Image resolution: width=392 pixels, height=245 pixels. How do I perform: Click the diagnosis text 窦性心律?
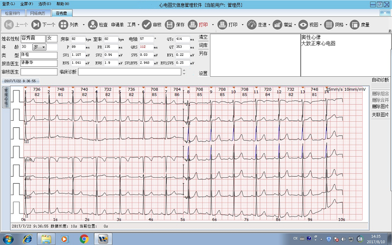[x=311, y=37]
